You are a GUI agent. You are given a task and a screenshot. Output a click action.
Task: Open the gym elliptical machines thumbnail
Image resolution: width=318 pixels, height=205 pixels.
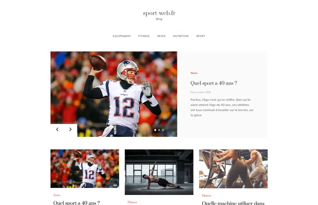(233, 169)
